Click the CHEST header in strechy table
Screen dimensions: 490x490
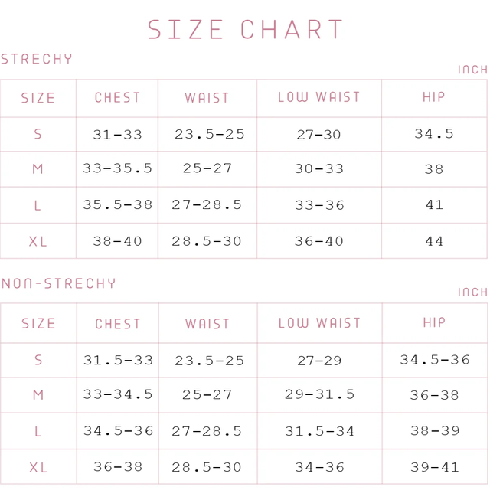tap(117, 97)
